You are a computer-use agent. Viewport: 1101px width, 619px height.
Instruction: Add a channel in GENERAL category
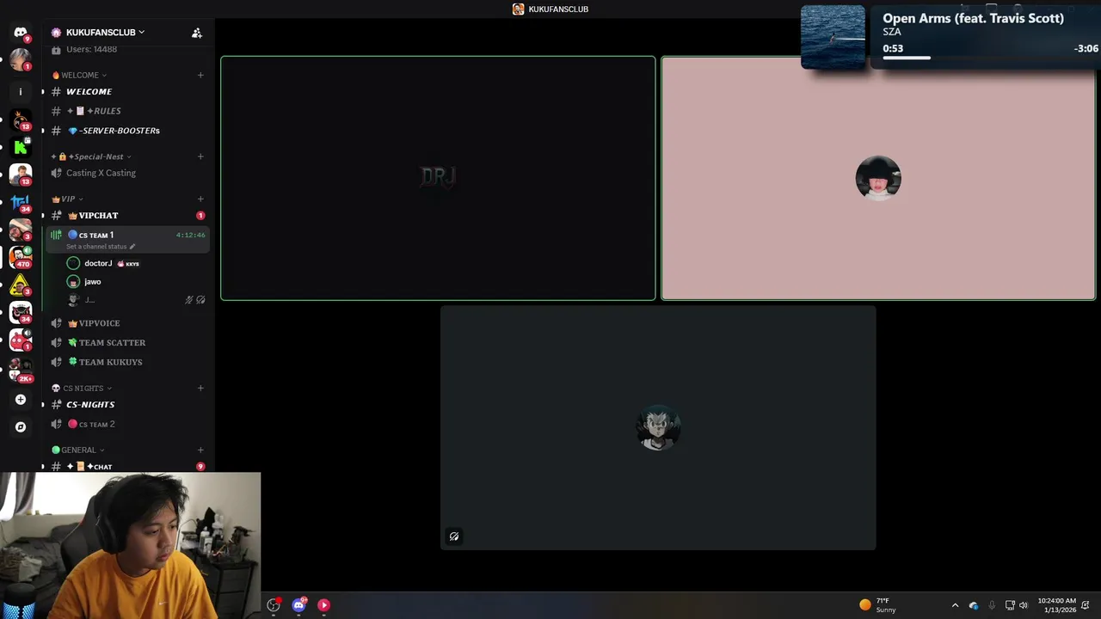point(200,450)
